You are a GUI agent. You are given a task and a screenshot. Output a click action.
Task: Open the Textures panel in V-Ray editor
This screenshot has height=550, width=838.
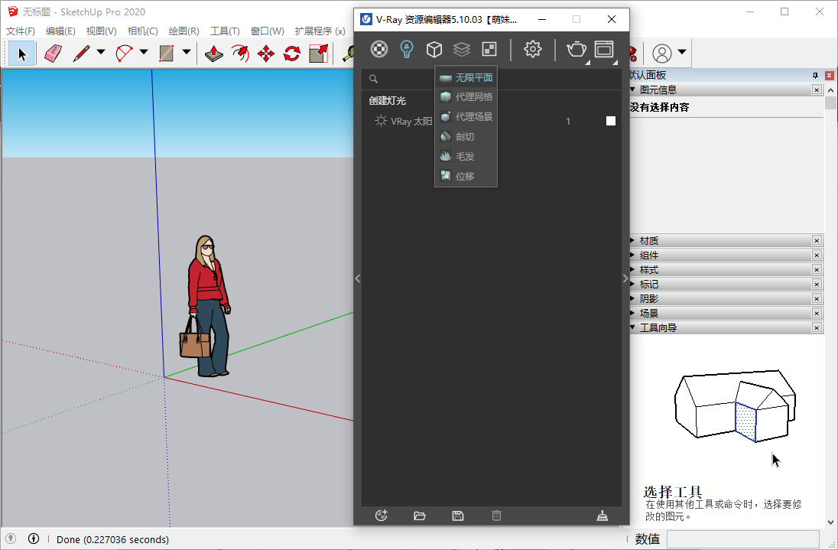pyautogui.click(x=461, y=49)
